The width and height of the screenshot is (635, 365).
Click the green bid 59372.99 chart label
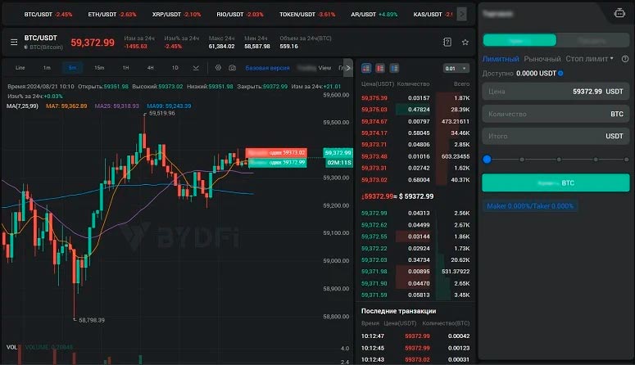[x=277, y=162]
